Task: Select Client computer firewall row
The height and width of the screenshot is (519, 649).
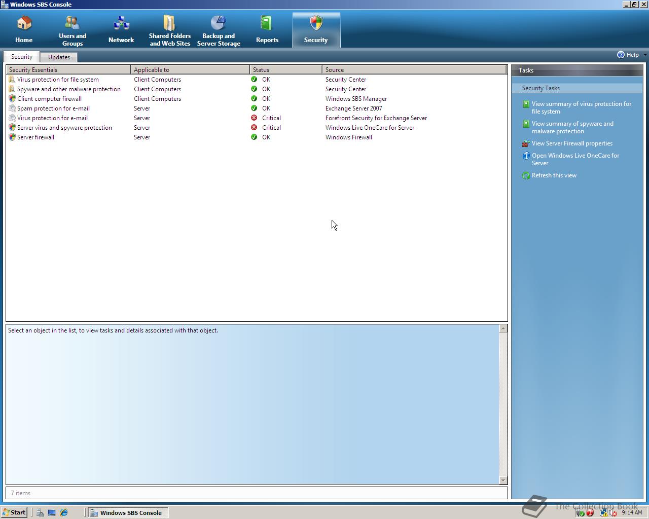Action: click(257, 99)
